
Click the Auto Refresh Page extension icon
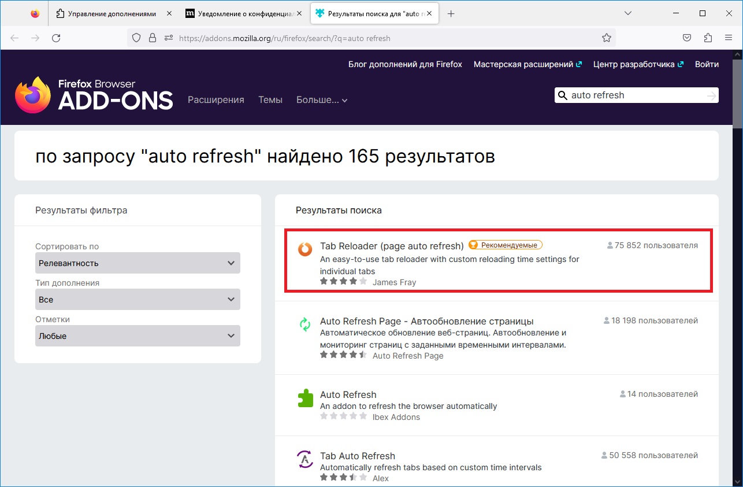point(304,324)
